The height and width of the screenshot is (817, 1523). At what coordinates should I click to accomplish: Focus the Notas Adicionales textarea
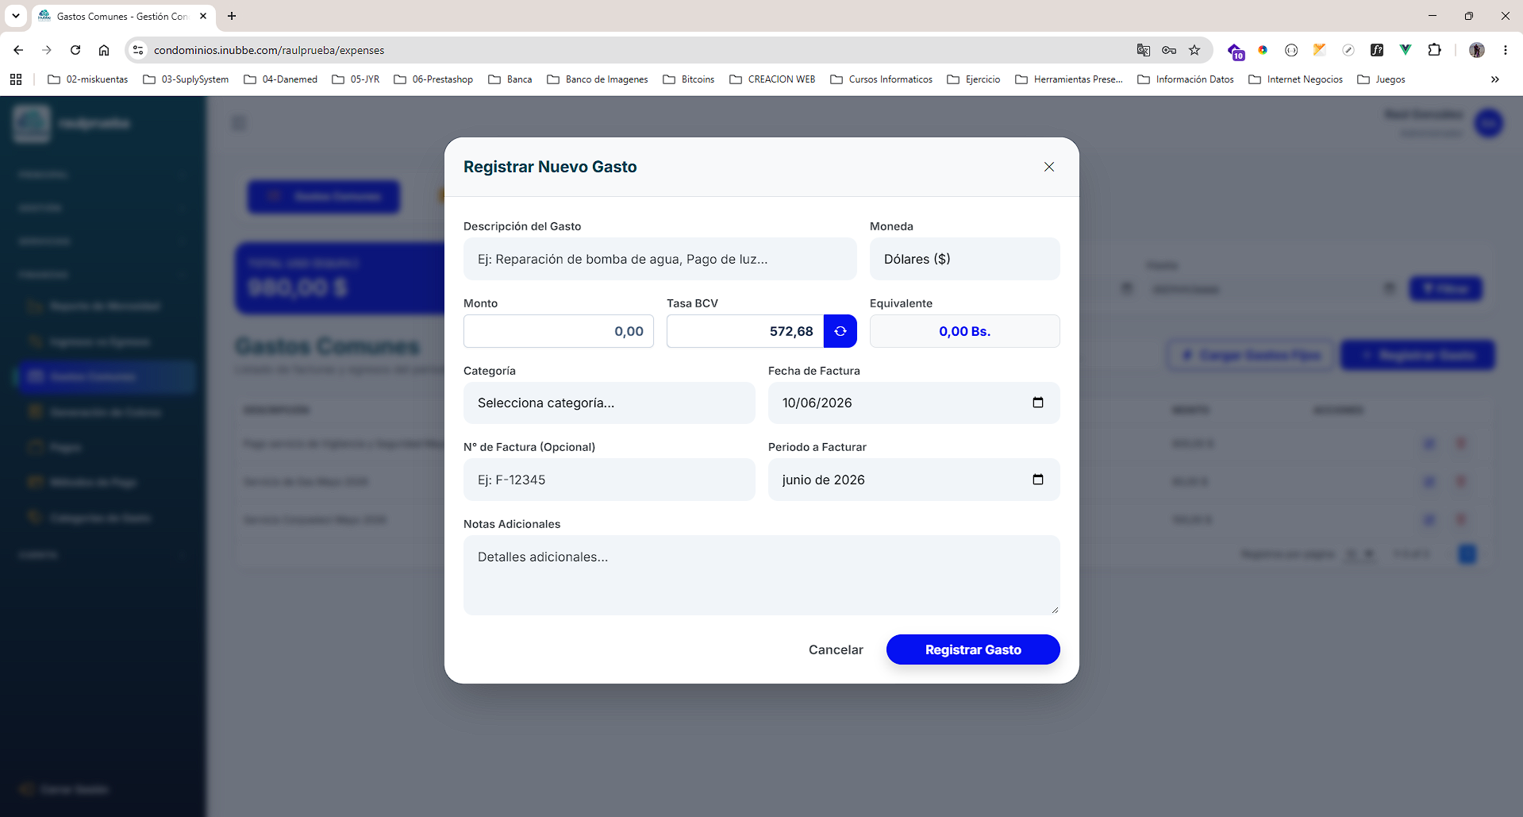click(761, 575)
